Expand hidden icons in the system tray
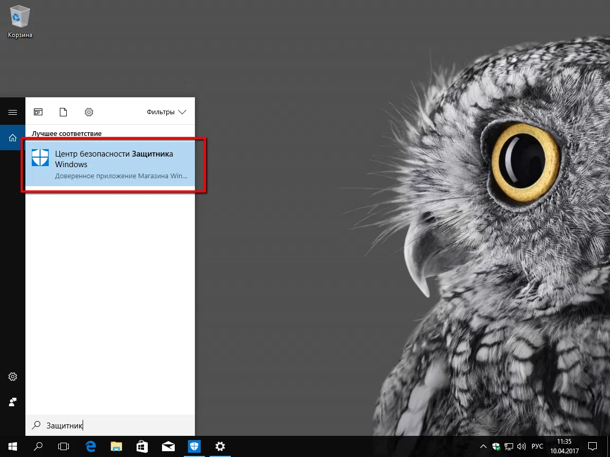The width and height of the screenshot is (610, 457). 483,446
